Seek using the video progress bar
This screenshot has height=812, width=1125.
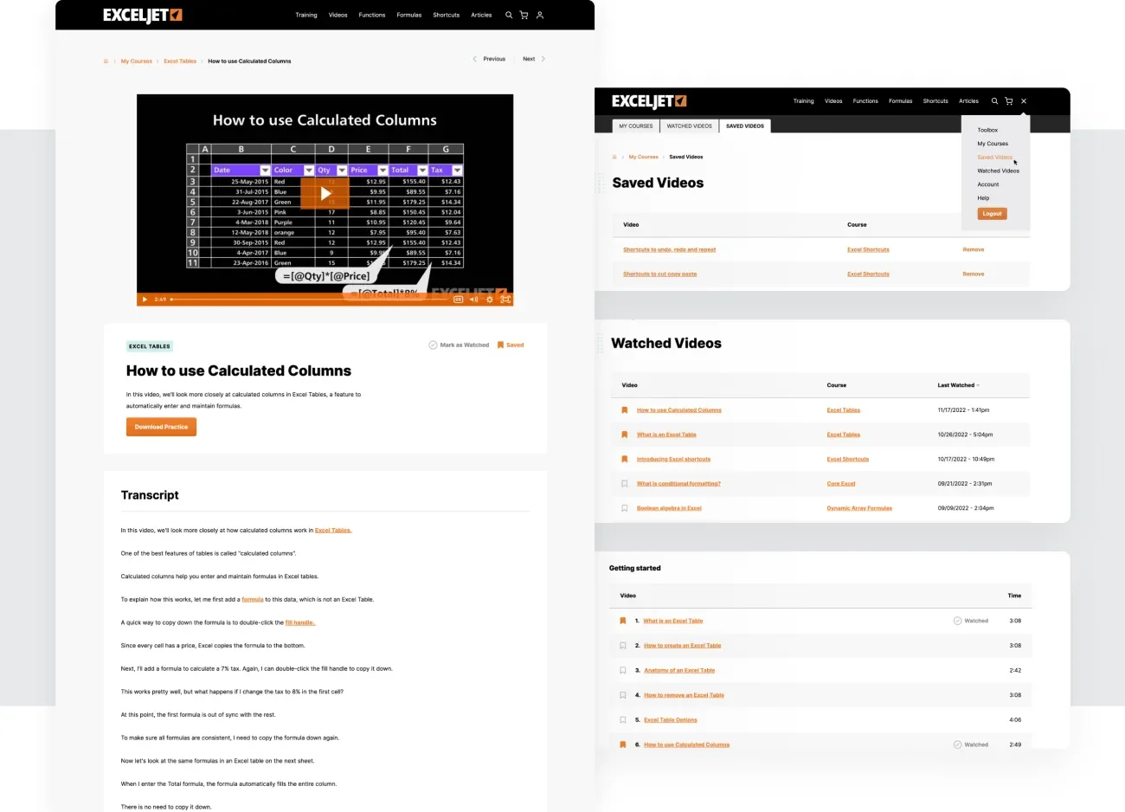pyautogui.click(x=309, y=300)
